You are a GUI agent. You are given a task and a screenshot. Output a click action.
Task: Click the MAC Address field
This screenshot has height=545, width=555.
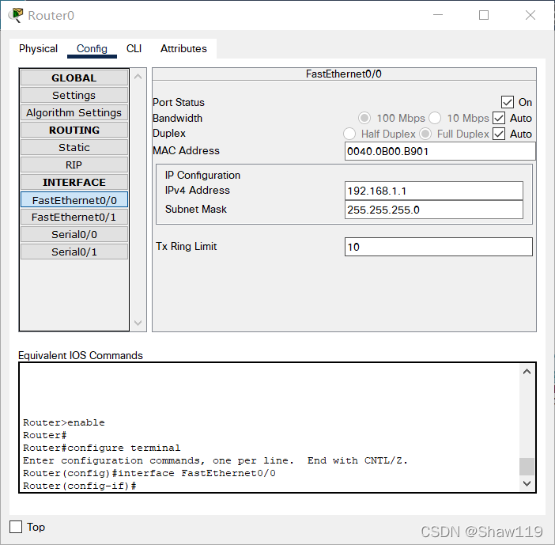(440, 151)
